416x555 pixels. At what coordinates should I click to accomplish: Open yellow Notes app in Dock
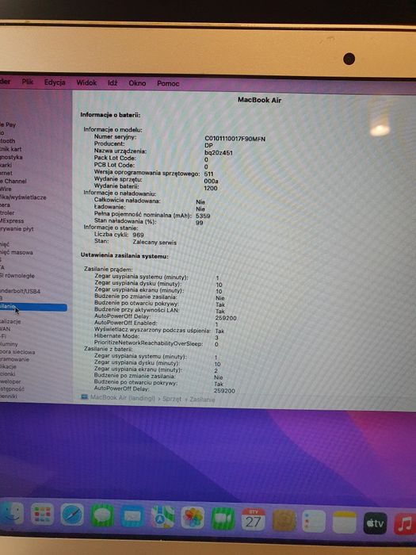[x=345, y=522]
